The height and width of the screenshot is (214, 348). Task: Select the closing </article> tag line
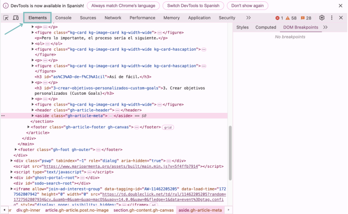coord(38,133)
